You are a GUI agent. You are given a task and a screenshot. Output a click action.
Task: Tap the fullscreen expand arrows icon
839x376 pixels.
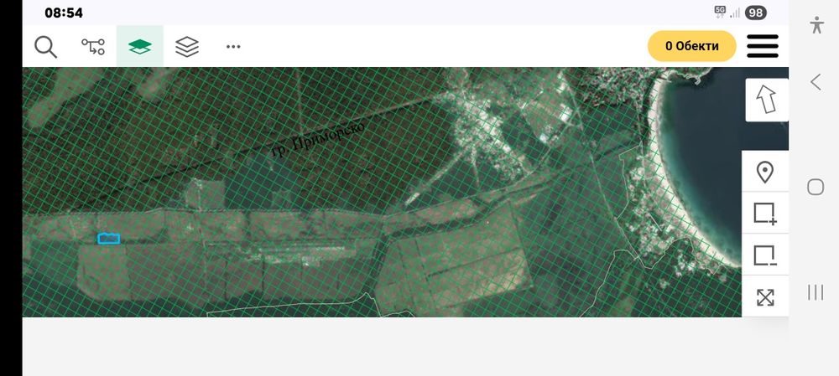click(x=765, y=297)
